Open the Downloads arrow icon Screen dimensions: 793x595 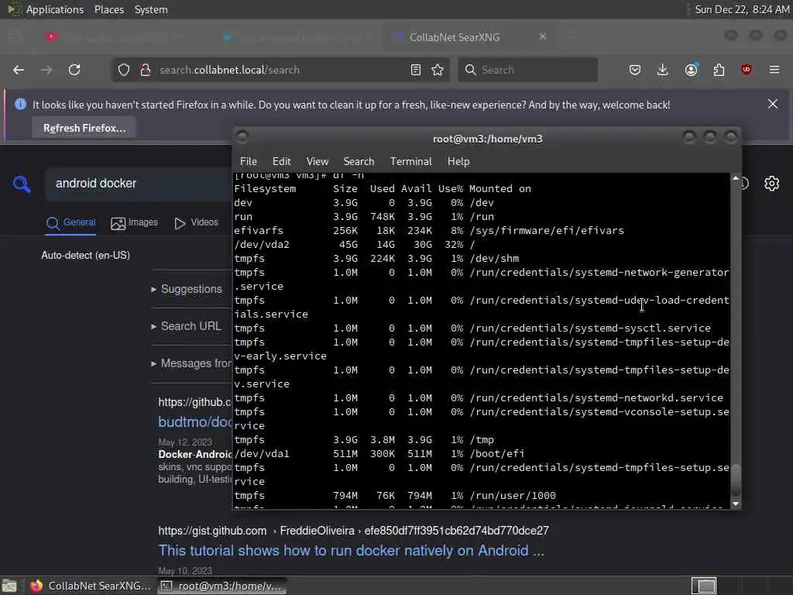(x=663, y=70)
